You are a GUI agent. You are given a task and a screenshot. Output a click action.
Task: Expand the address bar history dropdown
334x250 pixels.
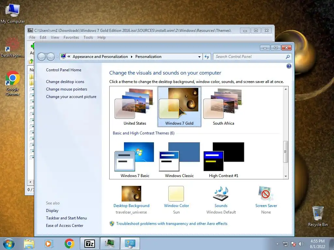click(199, 57)
